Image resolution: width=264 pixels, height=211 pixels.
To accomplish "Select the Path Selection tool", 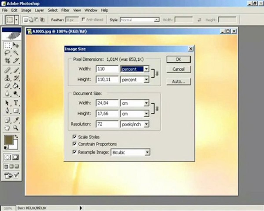I will [x=7, y=103].
